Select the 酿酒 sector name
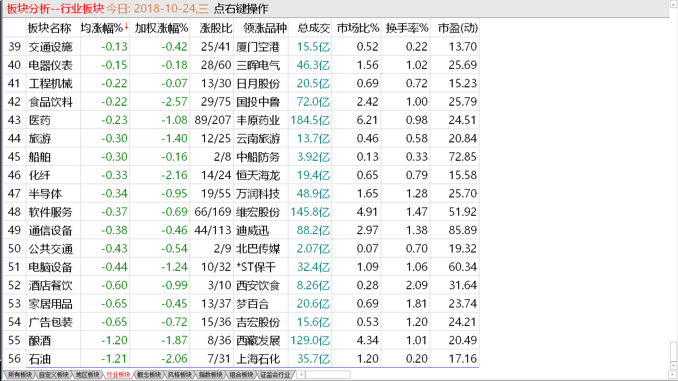The image size is (678, 381). 40,340
